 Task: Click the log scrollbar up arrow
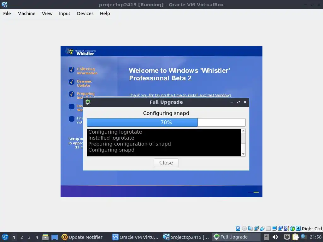[243, 131]
